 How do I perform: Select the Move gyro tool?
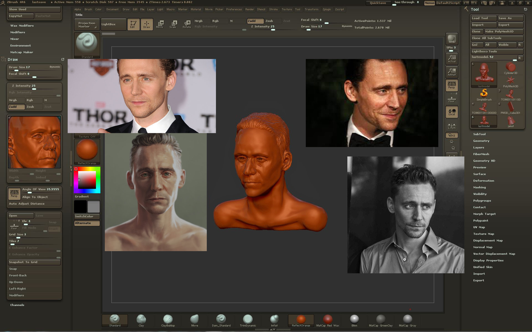coord(160,24)
